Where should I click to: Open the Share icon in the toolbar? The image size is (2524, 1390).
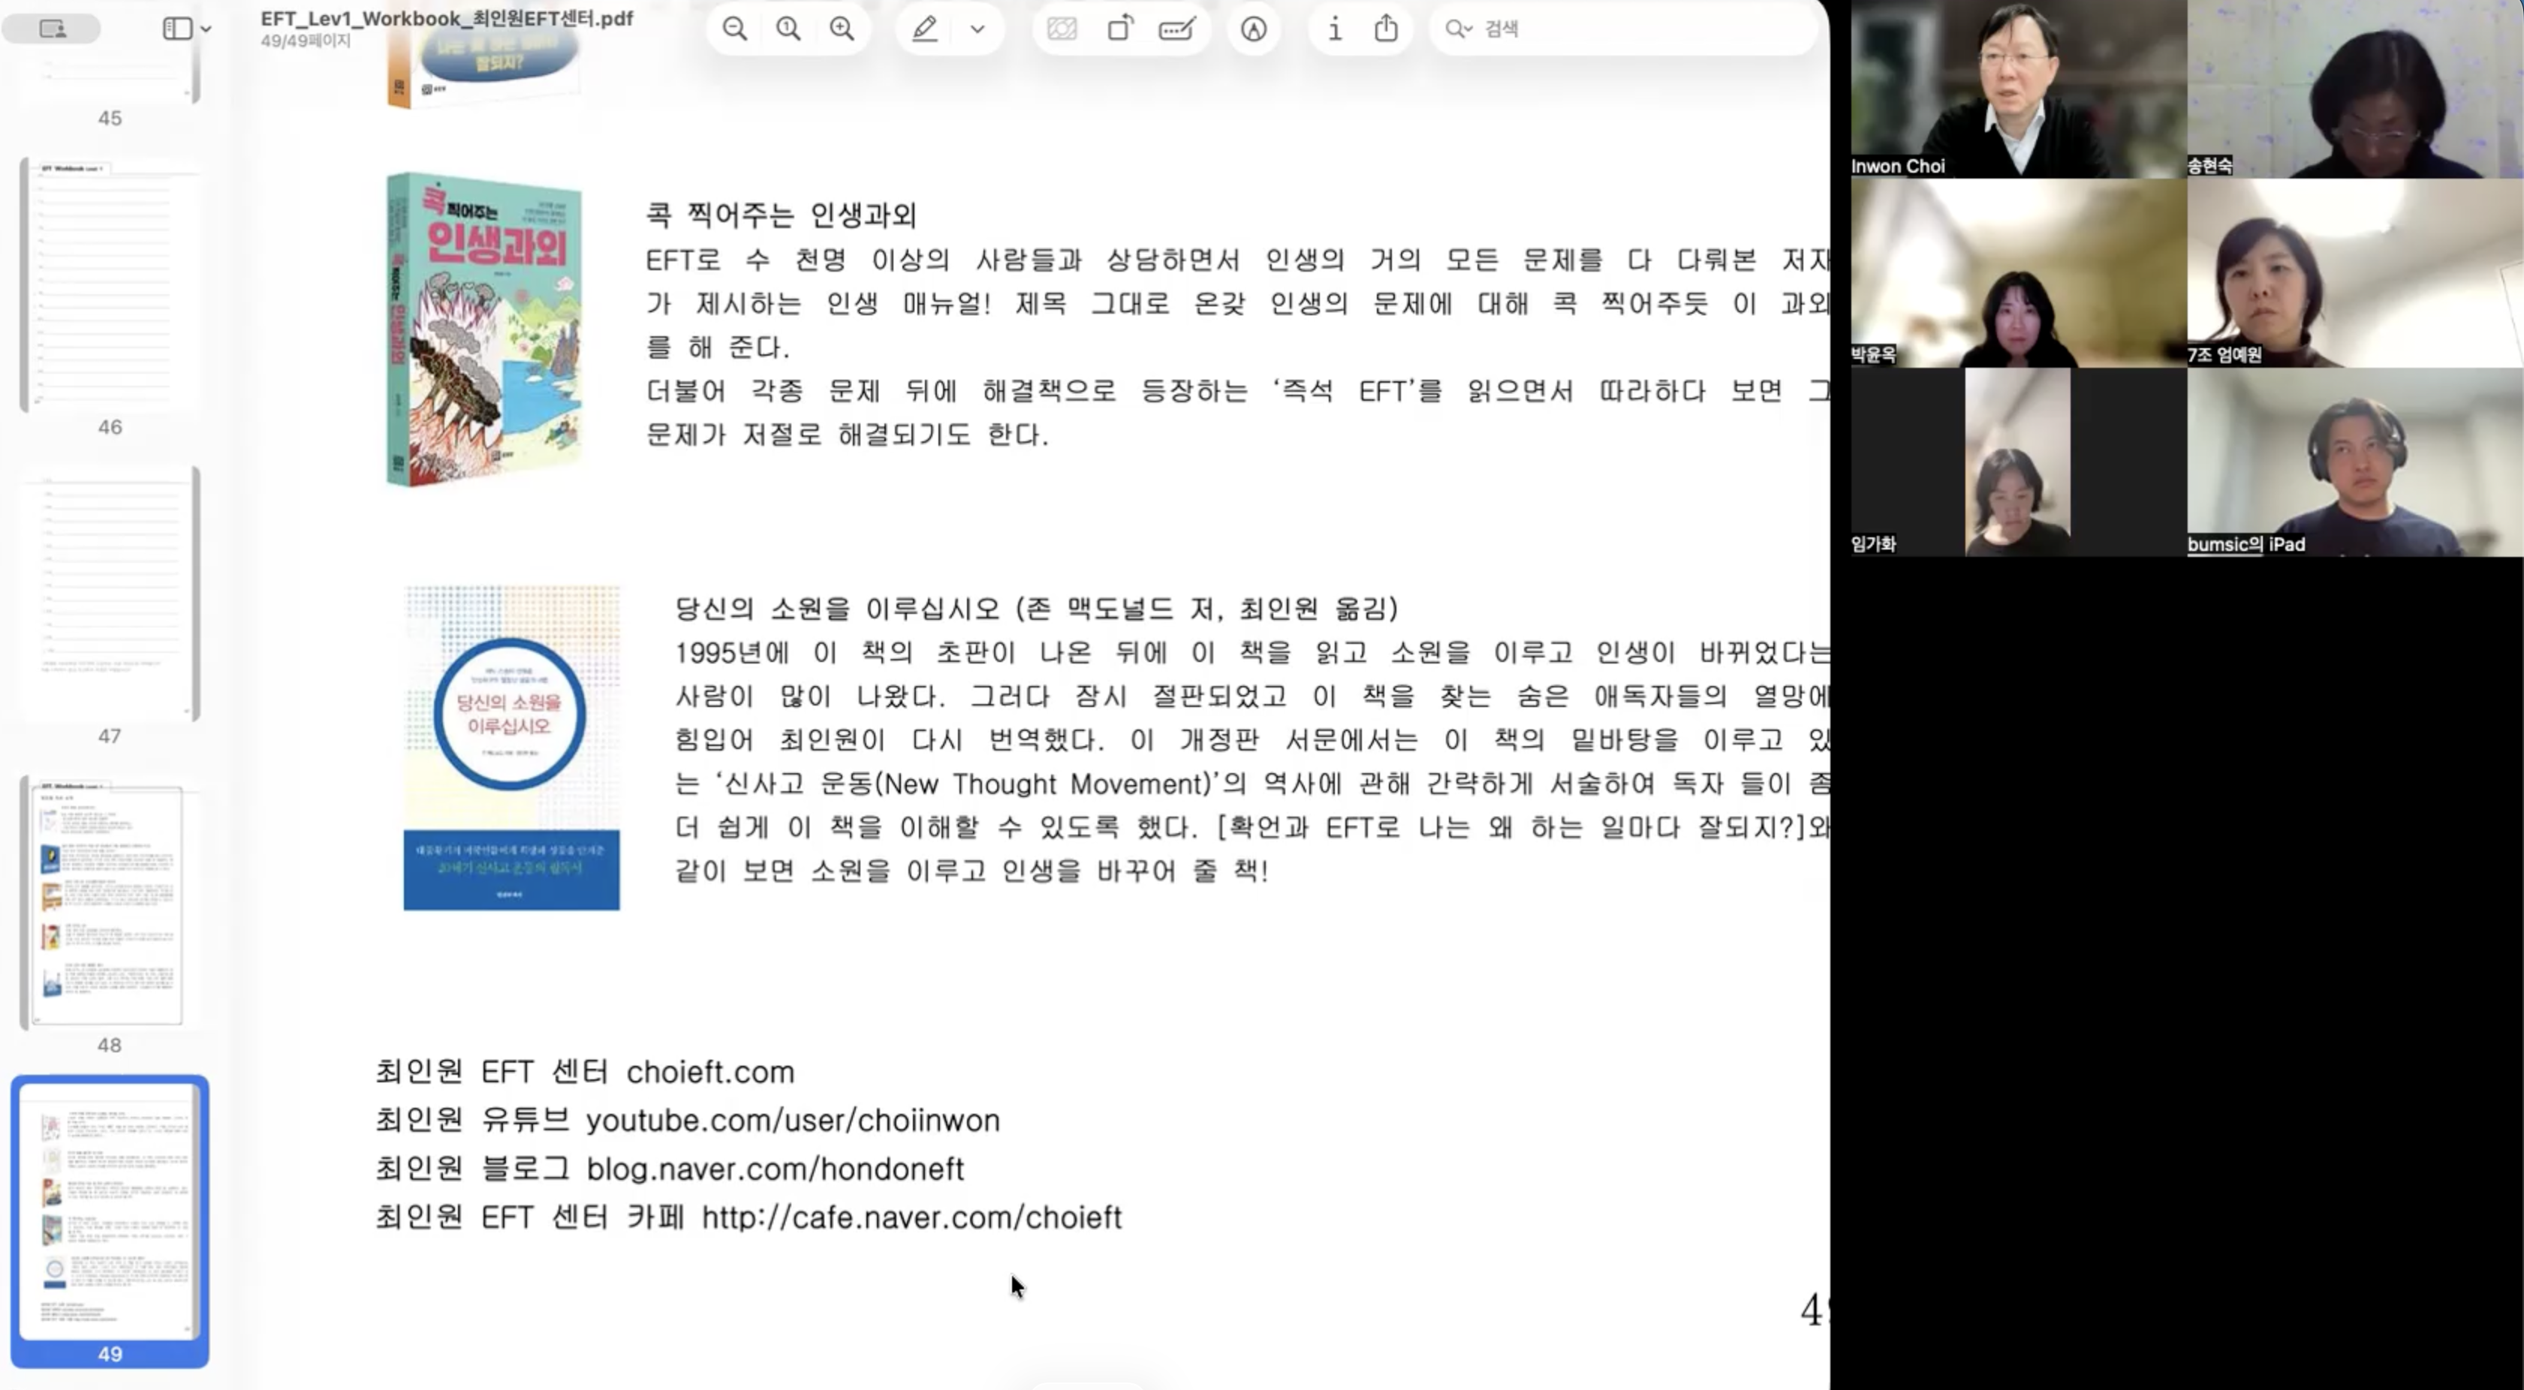pyautogui.click(x=1385, y=29)
